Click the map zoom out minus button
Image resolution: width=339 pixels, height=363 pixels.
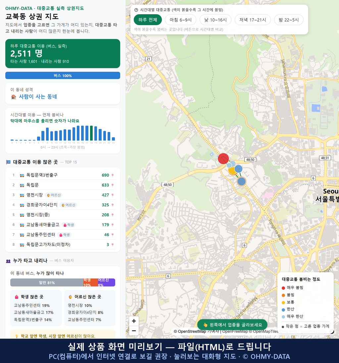(134, 331)
